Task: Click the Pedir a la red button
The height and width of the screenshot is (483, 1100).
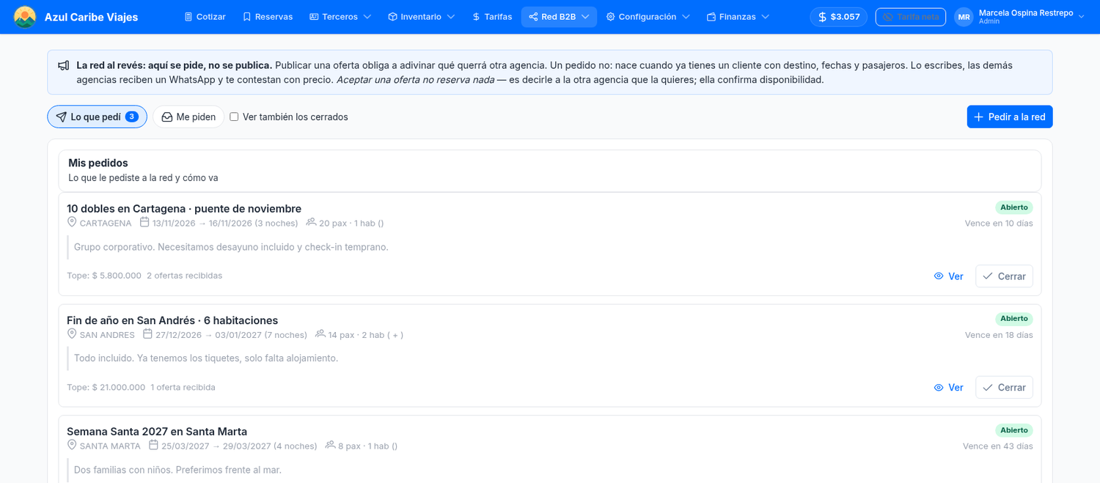Action: click(x=1009, y=117)
